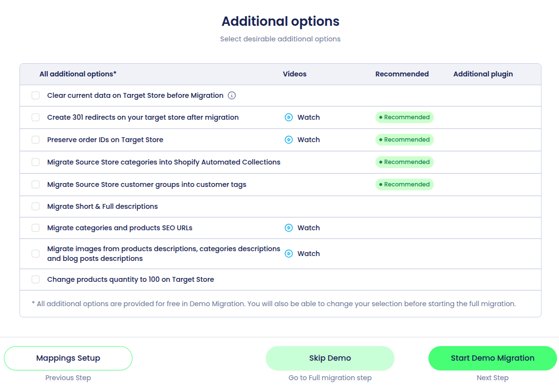The width and height of the screenshot is (559, 386).
Task: Click 'Additional options' page heading
Action: [x=280, y=21]
